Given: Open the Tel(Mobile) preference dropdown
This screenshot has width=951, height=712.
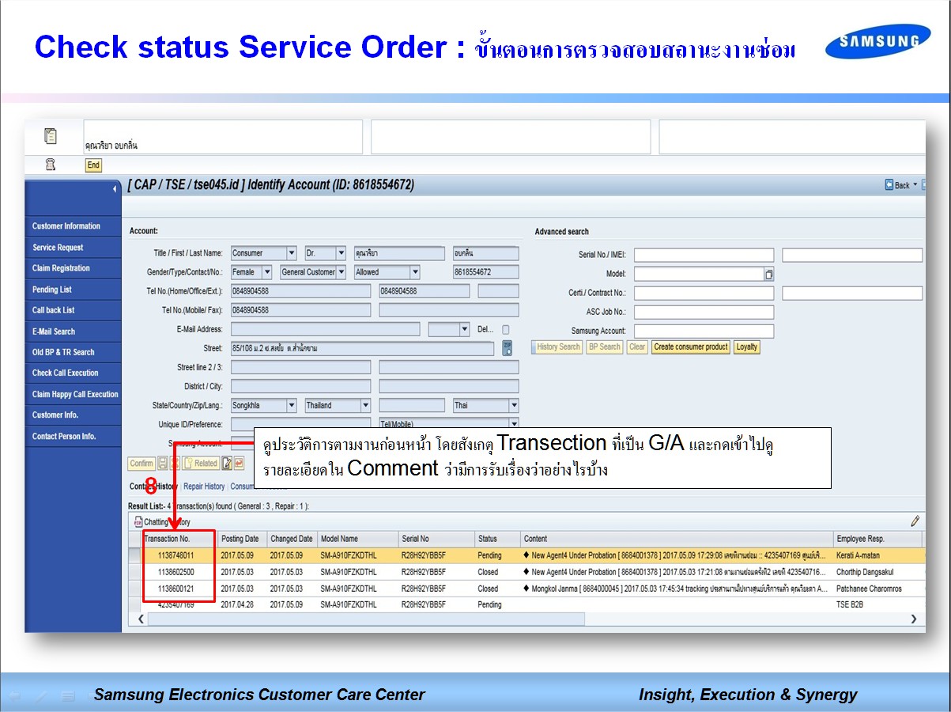Looking at the screenshot, I should 513,424.
